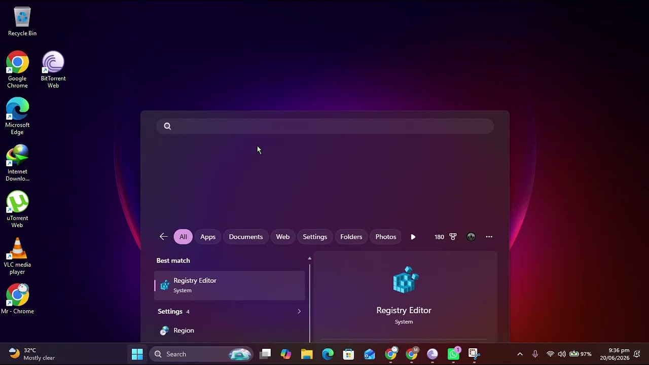Show more filter tabs with play arrow
The width and height of the screenshot is (649, 365).
pos(413,237)
